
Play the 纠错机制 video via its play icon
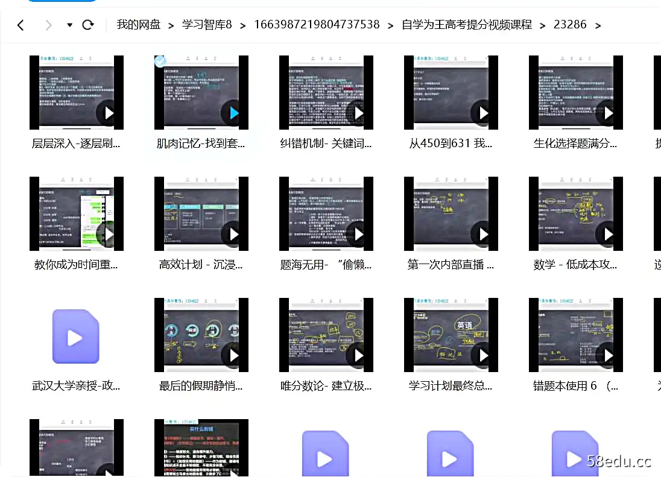point(358,113)
